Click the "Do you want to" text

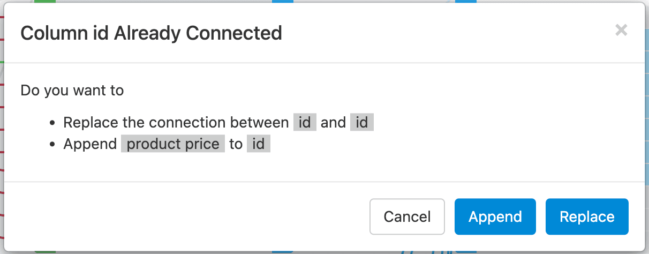click(72, 90)
